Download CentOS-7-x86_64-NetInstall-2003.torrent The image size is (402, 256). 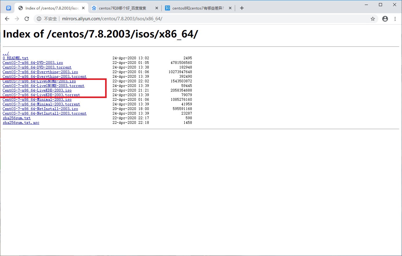coord(45,113)
